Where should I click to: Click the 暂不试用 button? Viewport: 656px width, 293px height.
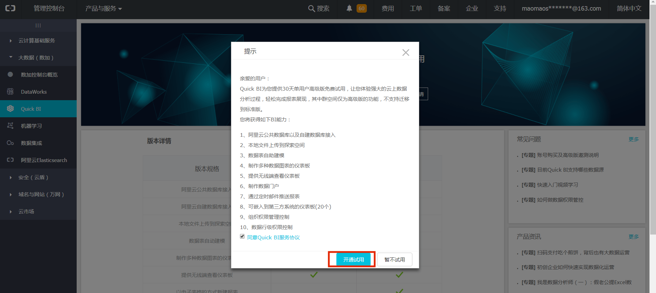click(395, 259)
